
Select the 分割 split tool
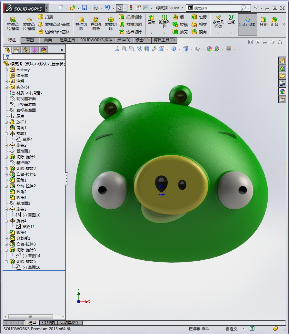point(263,22)
